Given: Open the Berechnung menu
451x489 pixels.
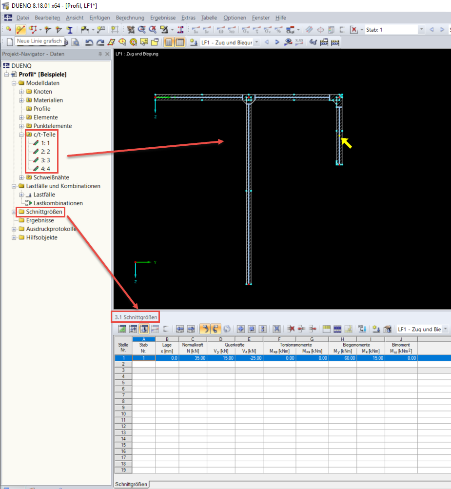Looking at the screenshot, I should [130, 18].
